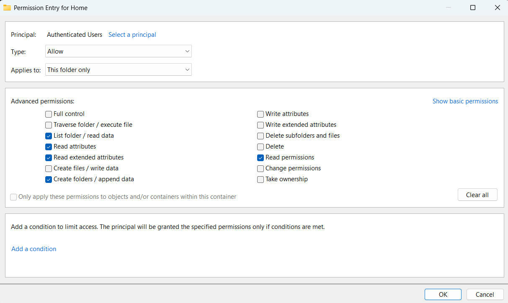The height and width of the screenshot is (303, 508).
Task: Maximize the Permission Entry window
Action: [473, 8]
